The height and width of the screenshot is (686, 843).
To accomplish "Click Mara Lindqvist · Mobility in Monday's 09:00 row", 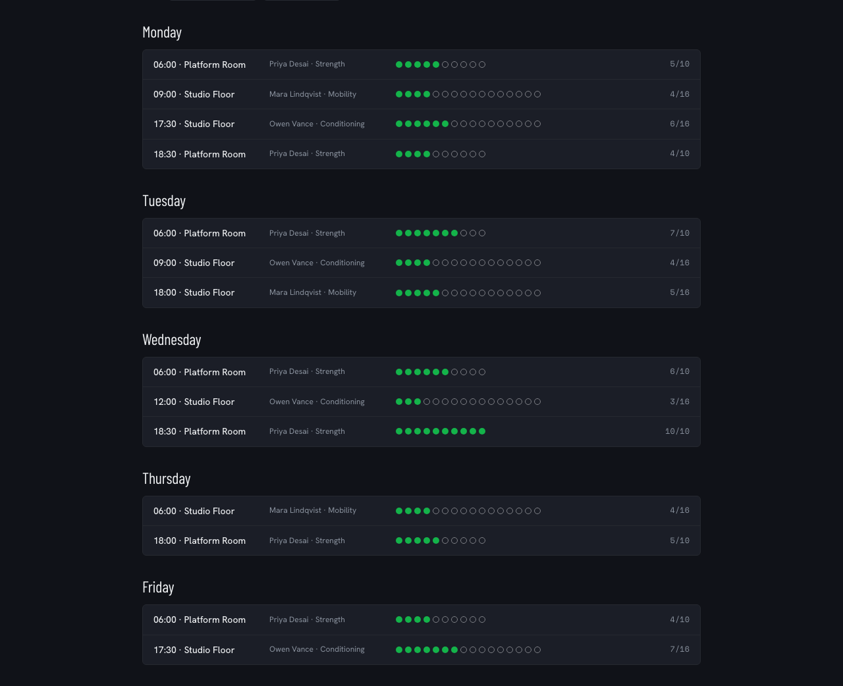I will pyautogui.click(x=313, y=94).
